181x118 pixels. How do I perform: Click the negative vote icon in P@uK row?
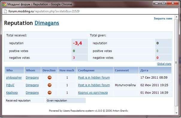[x=49, y=85]
